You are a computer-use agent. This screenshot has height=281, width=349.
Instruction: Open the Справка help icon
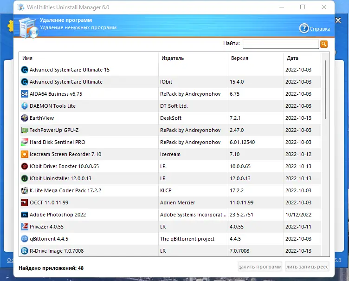click(304, 28)
